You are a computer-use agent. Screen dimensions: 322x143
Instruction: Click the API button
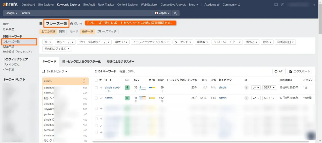[x=279, y=71]
